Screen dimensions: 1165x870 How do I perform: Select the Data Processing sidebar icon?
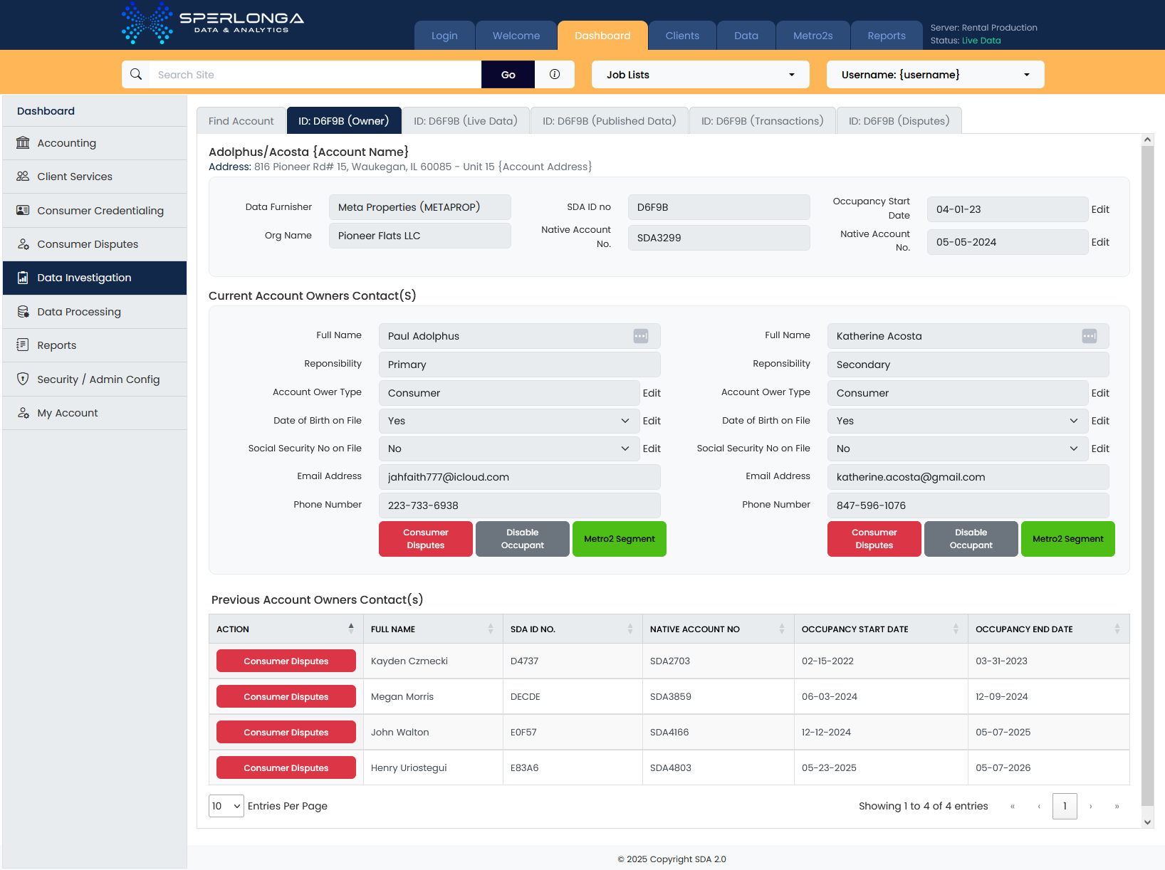22,311
